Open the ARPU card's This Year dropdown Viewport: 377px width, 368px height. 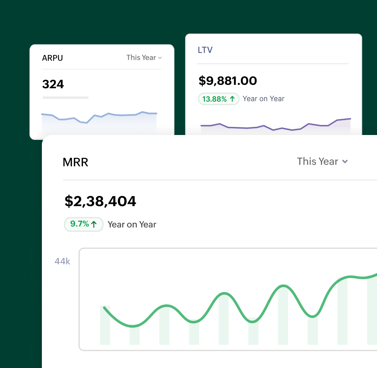[144, 58]
